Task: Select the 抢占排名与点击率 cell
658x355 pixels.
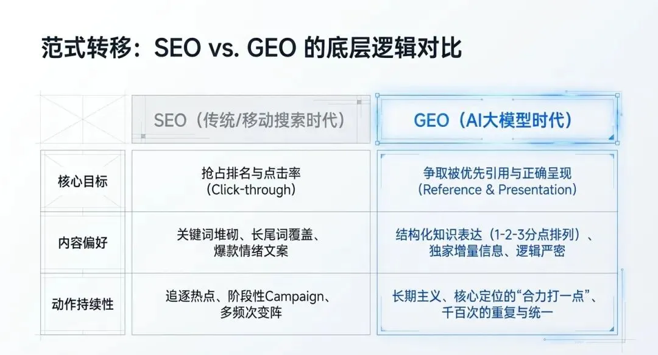Action: click(251, 181)
